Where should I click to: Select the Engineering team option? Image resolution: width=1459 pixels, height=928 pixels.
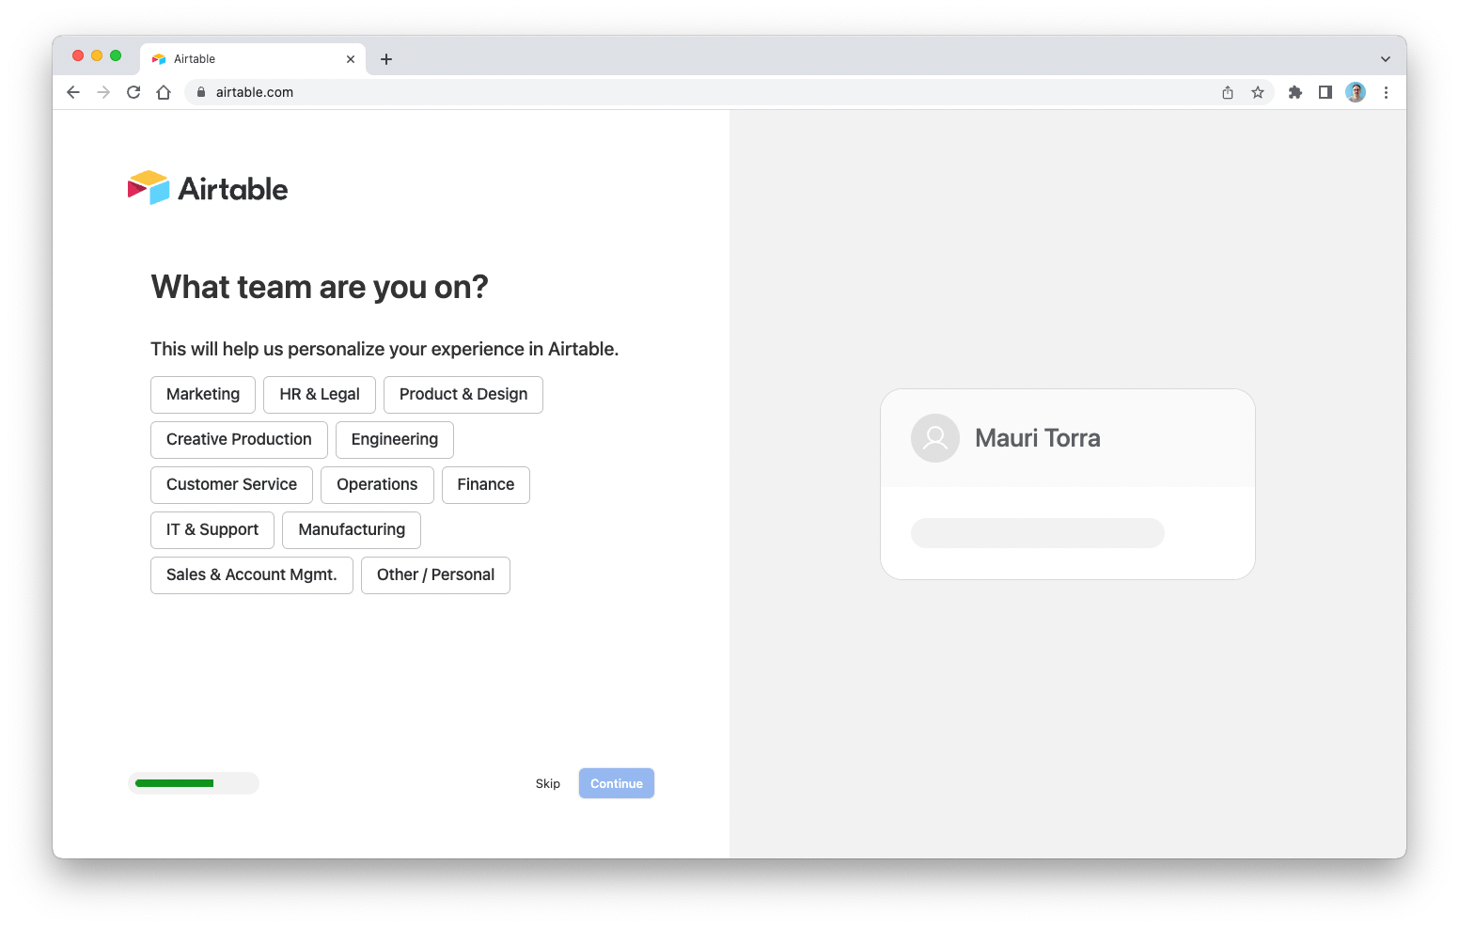[x=394, y=439]
